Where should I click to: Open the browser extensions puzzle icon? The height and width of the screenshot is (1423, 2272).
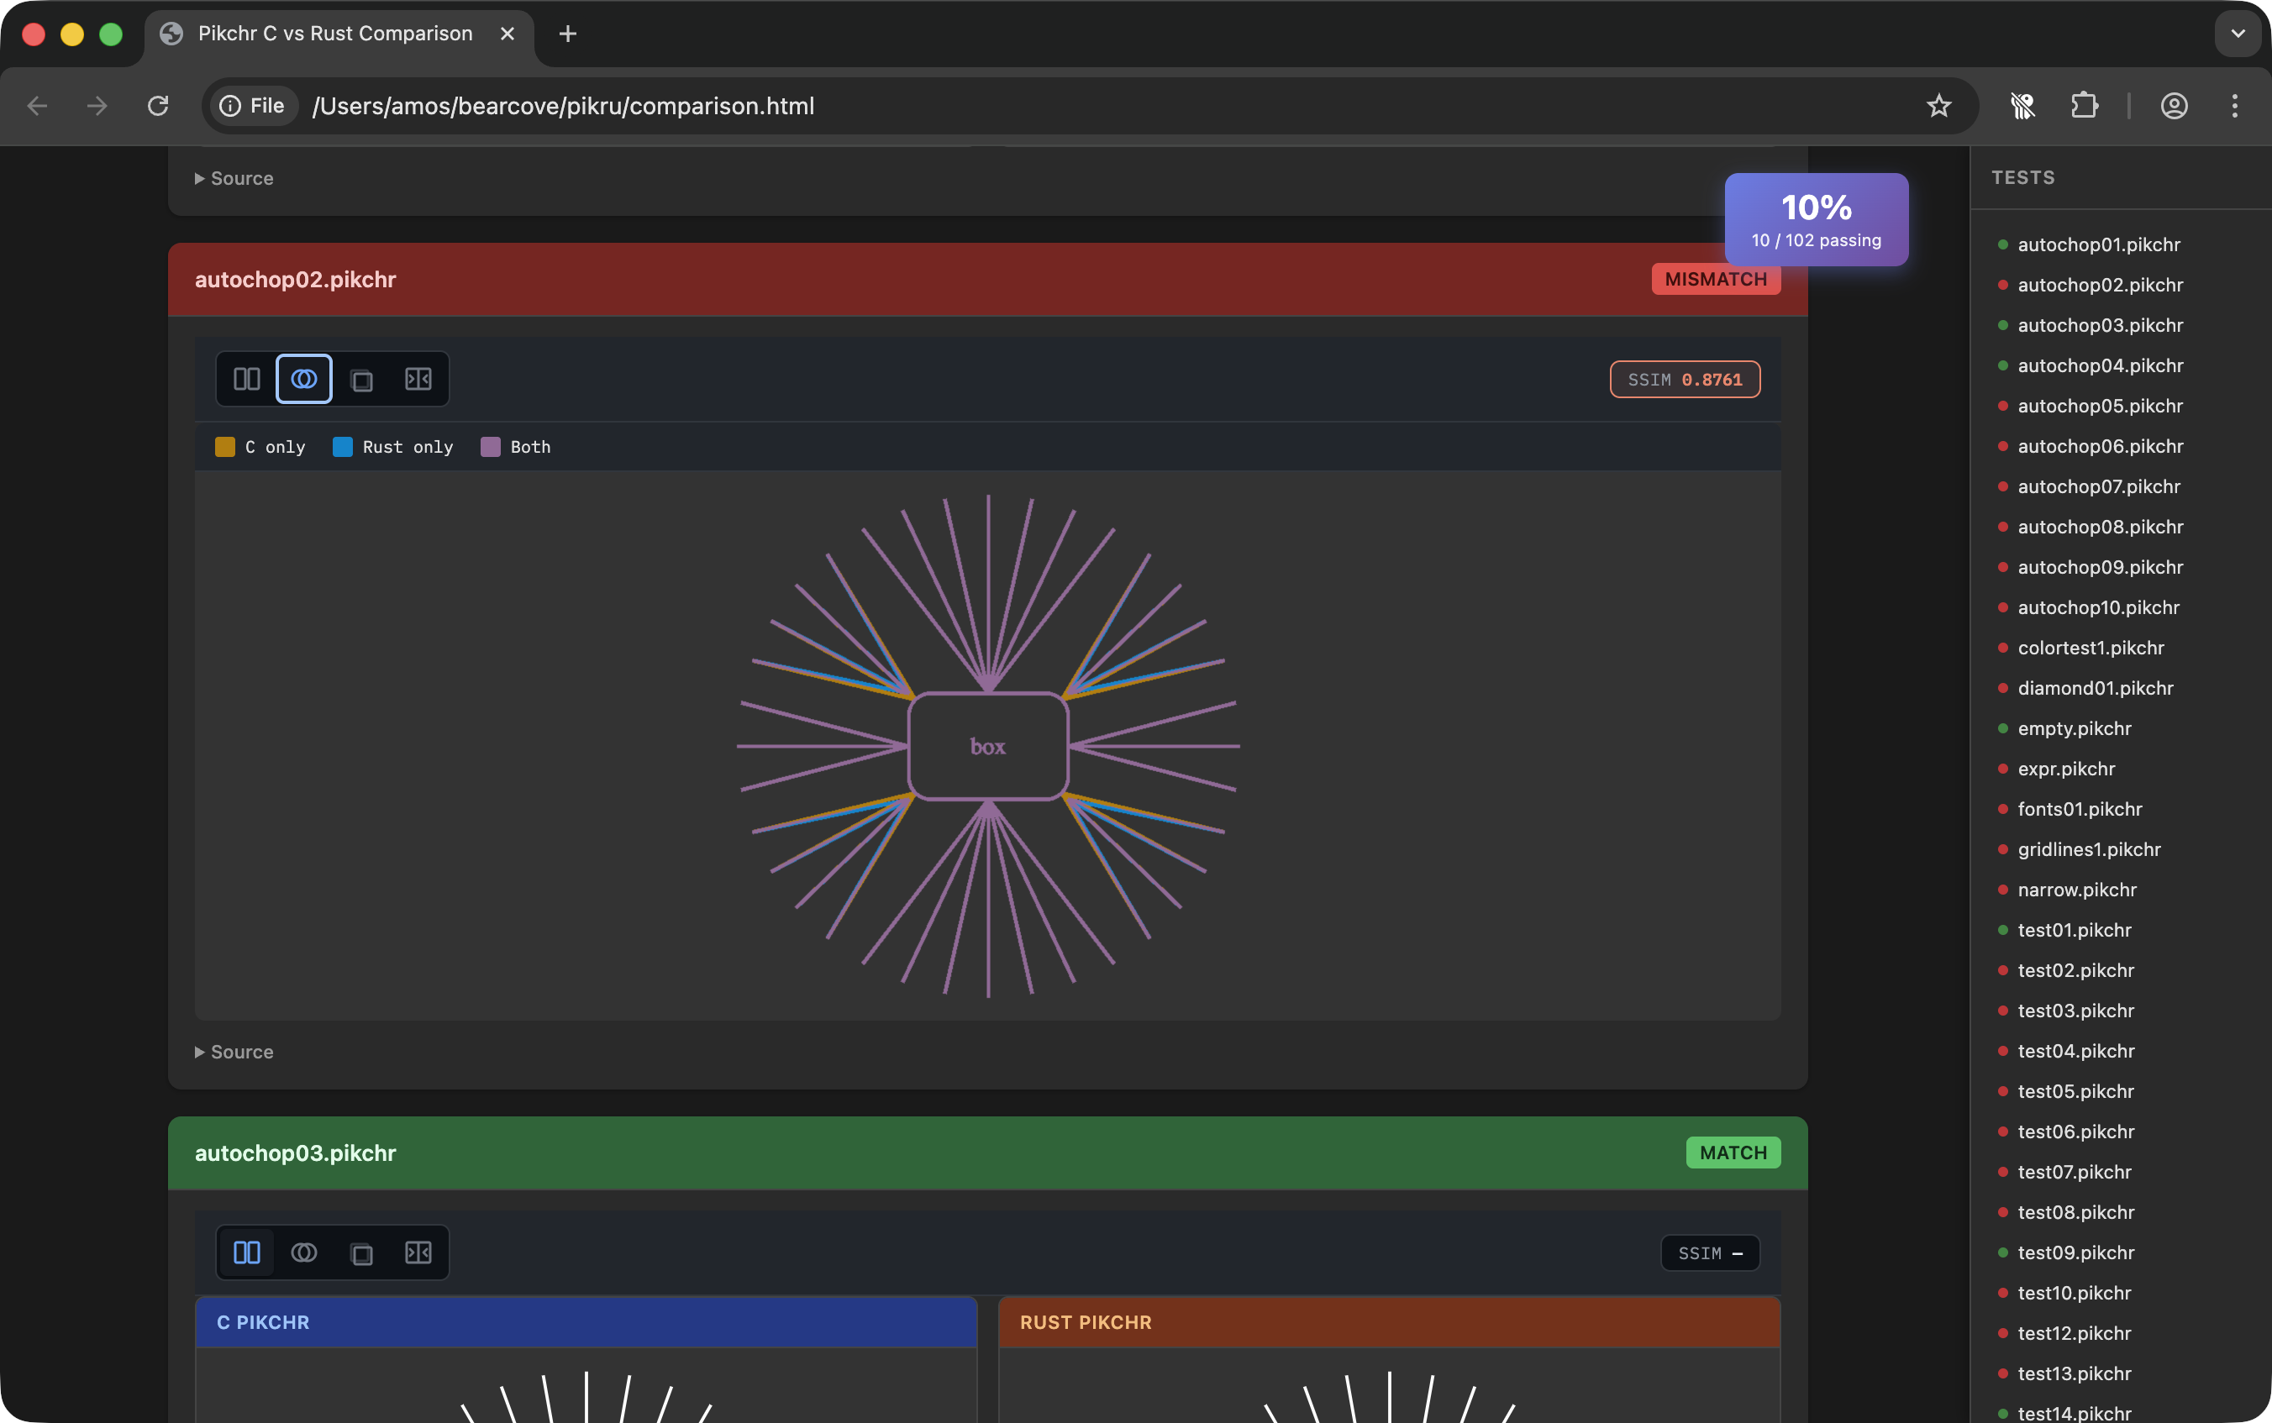click(2085, 105)
